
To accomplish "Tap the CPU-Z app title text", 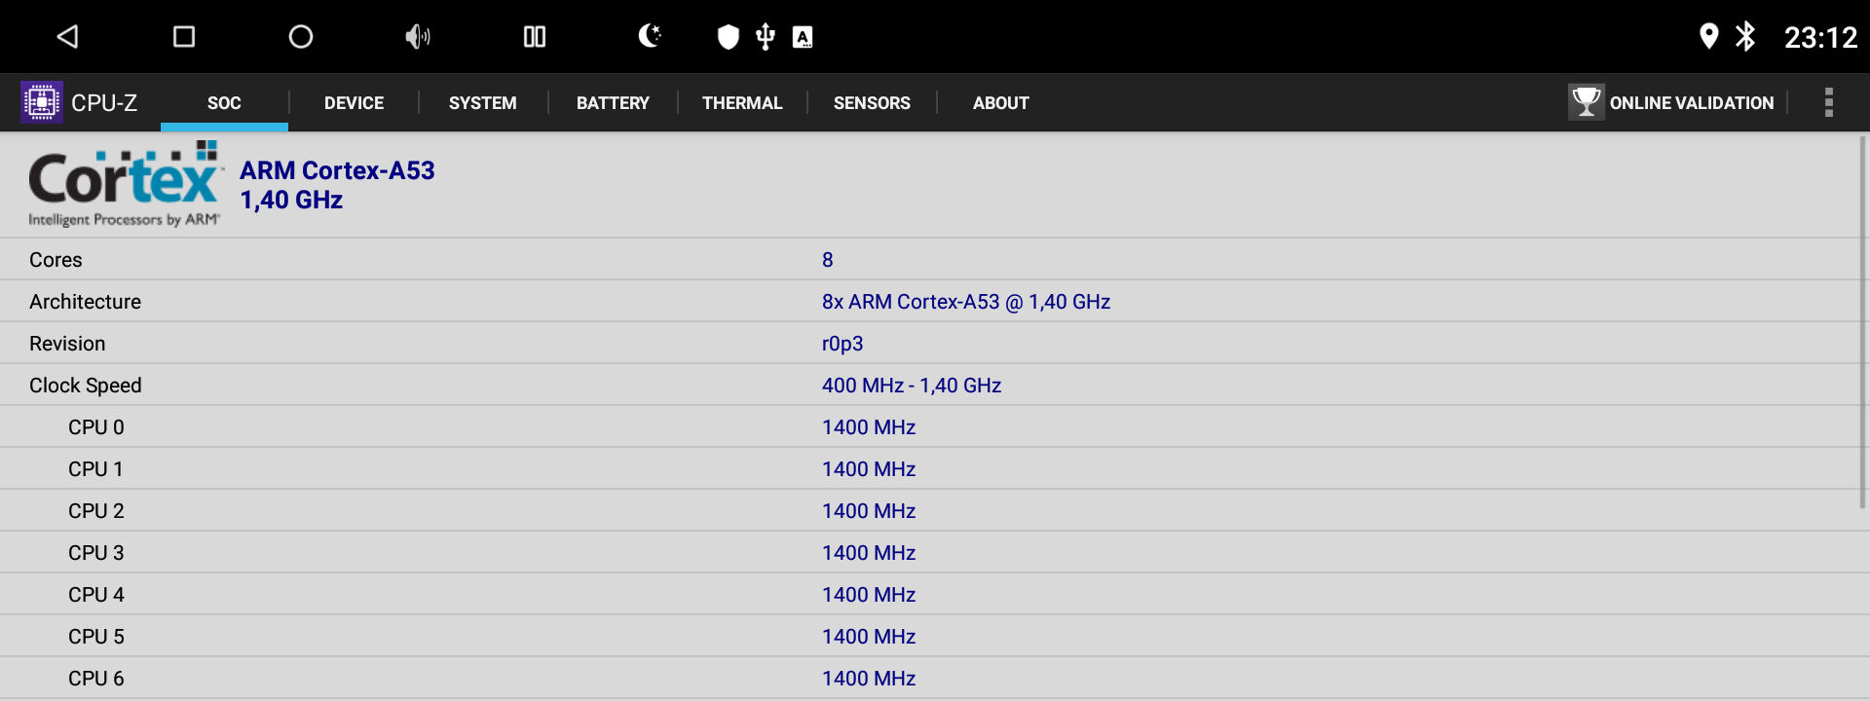I will pyautogui.click(x=104, y=103).
